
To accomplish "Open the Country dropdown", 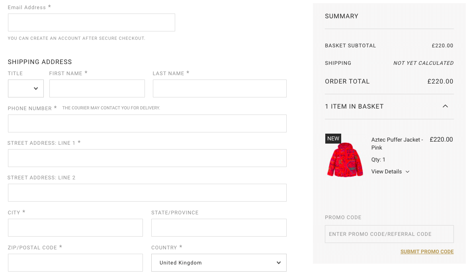I will tap(219, 262).
